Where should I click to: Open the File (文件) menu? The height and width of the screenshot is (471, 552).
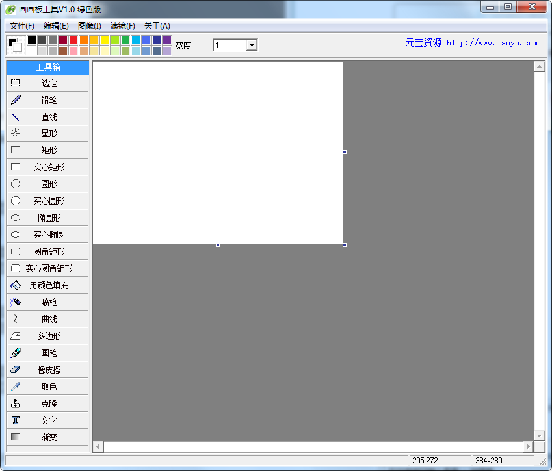[x=22, y=26]
